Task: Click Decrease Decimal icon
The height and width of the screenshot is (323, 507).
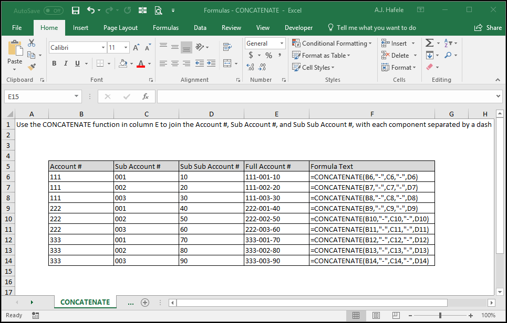Action: coord(262,67)
